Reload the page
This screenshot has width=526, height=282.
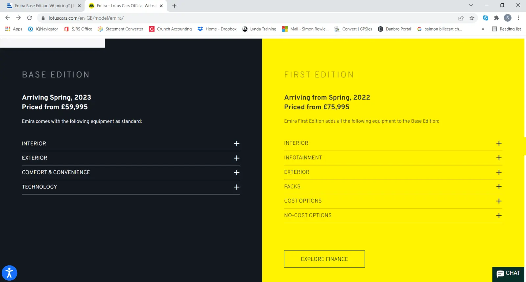(30, 18)
